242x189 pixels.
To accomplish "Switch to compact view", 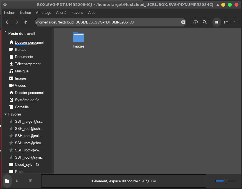I will (235, 22).
